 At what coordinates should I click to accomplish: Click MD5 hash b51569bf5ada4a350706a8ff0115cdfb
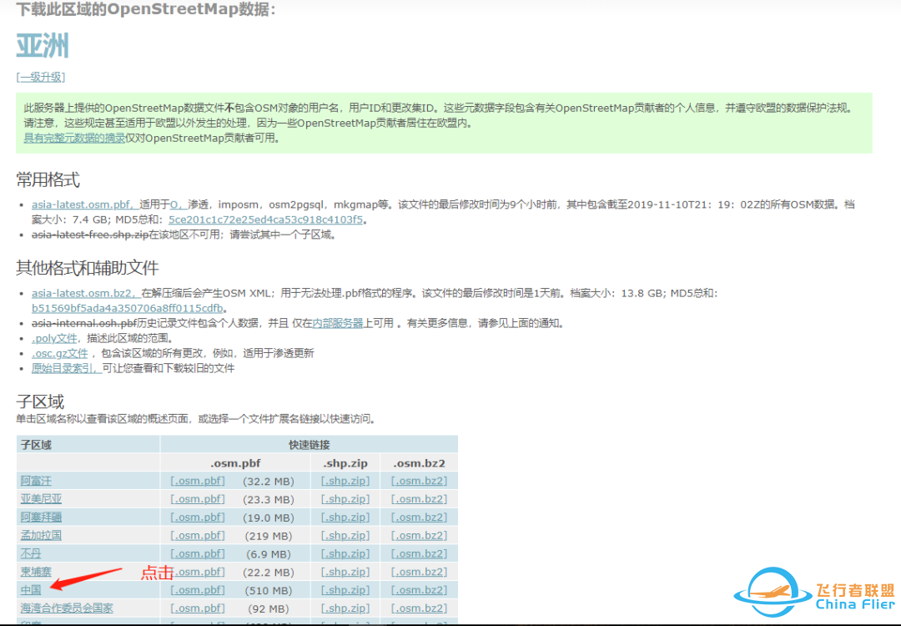127,308
